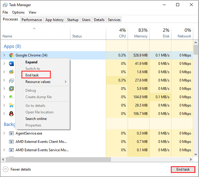Switch to the Details tab

[x=99, y=20]
